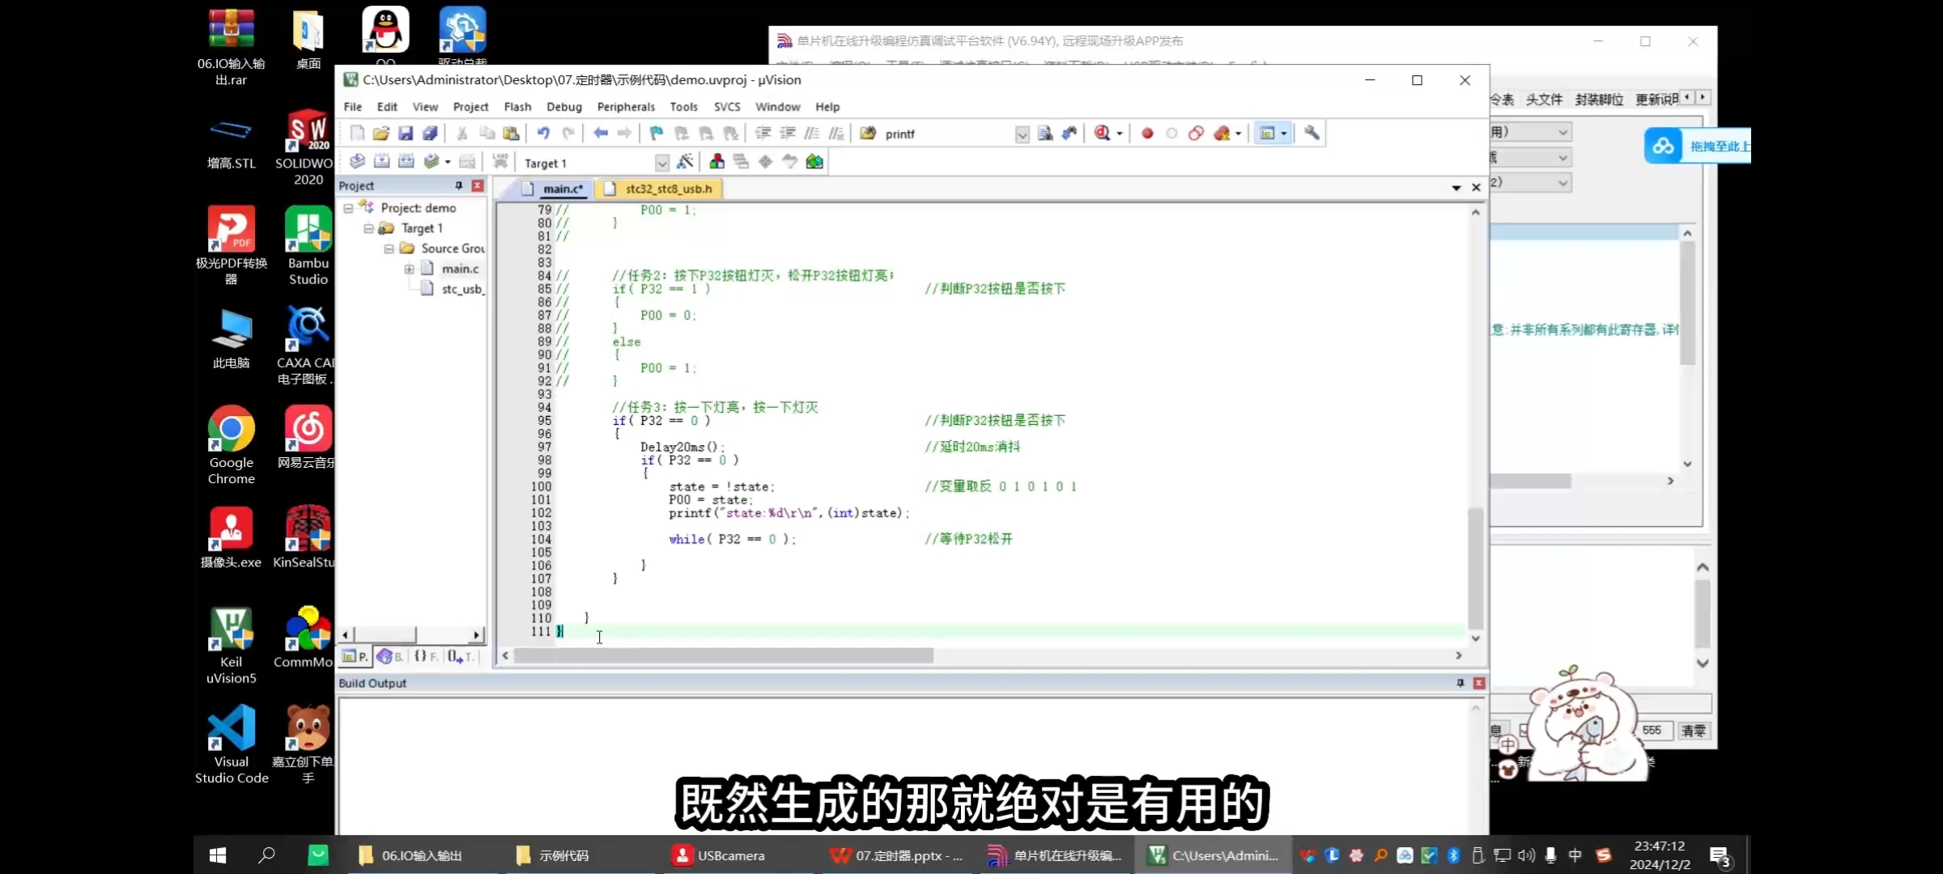Click the Undo arrow icon
This screenshot has height=874, width=1943.
pyautogui.click(x=543, y=134)
